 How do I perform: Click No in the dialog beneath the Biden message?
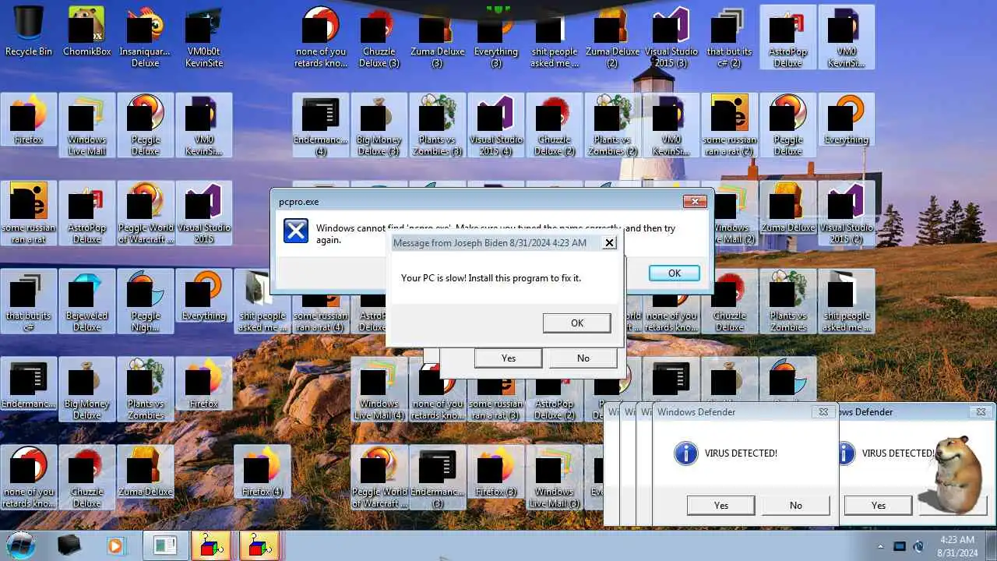tap(583, 358)
